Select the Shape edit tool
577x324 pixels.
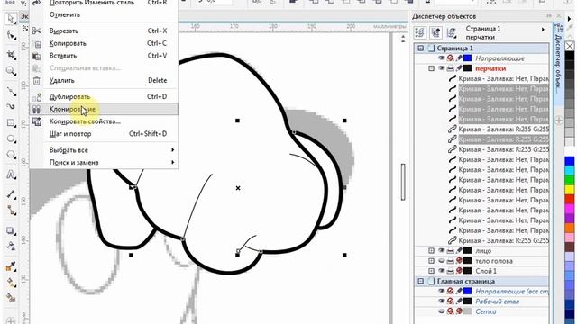click(11, 36)
